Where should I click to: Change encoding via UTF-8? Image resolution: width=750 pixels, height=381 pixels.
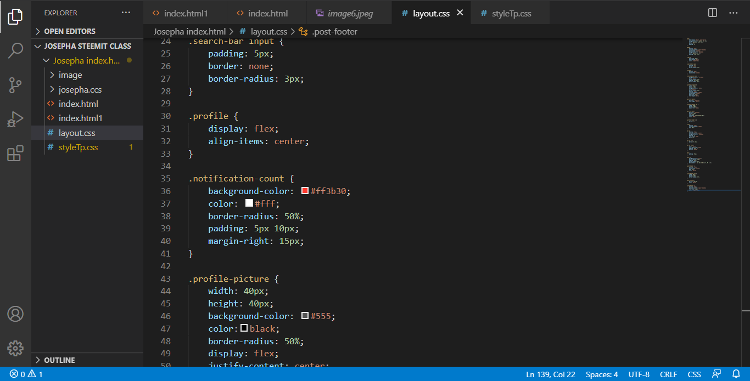click(x=639, y=374)
